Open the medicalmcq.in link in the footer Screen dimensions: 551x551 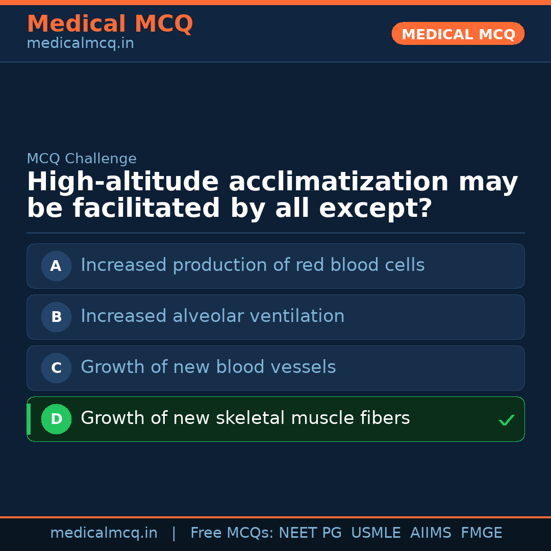pyautogui.click(x=104, y=533)
